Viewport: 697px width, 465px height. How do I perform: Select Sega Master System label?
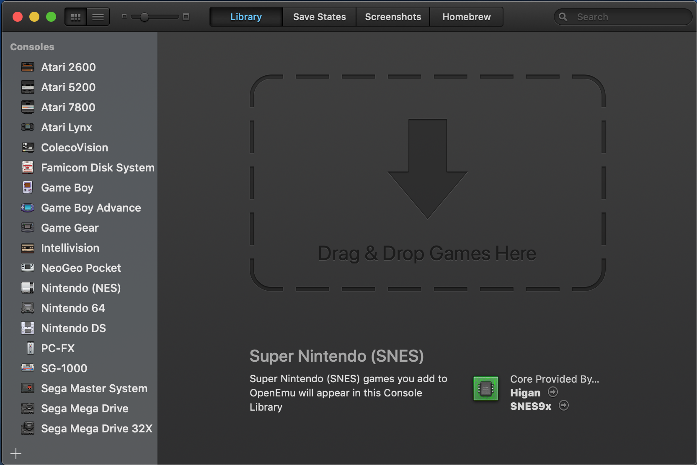click(94, 388)
